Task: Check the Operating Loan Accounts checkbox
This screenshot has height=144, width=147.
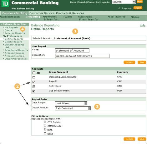Action: point(34,77)
